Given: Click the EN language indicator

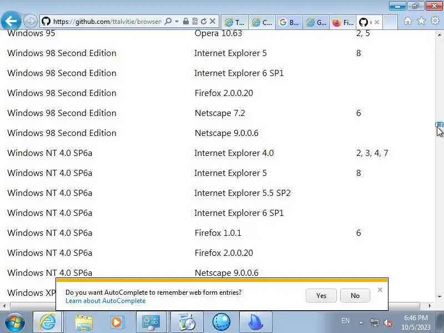Looking at the screenshot, I should pos(345,321).
